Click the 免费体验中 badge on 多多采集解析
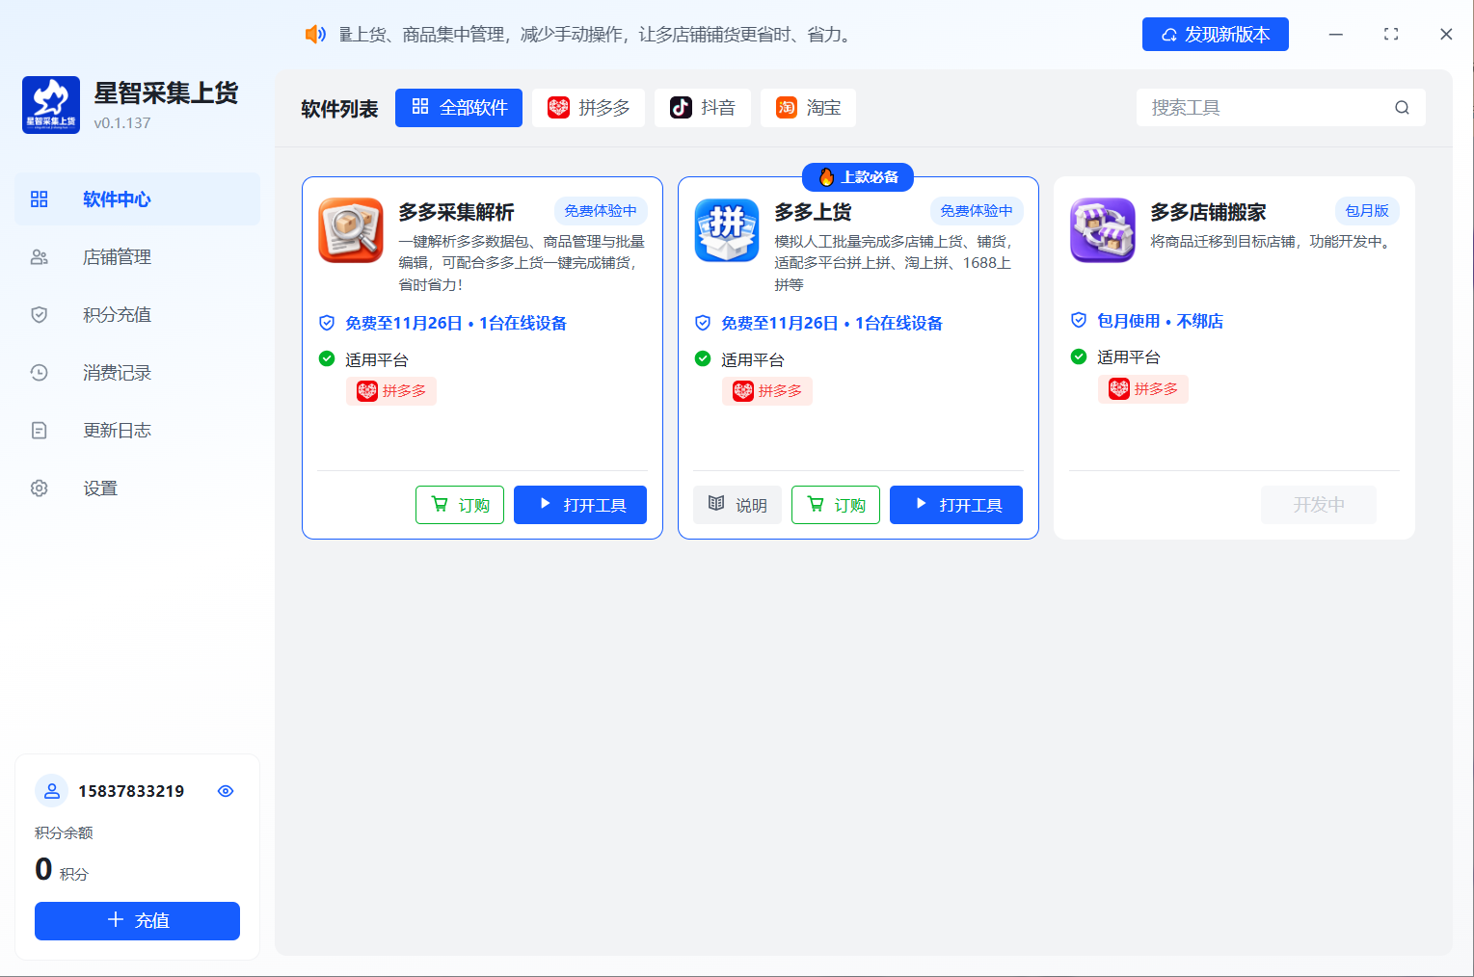 coord(601,211)
